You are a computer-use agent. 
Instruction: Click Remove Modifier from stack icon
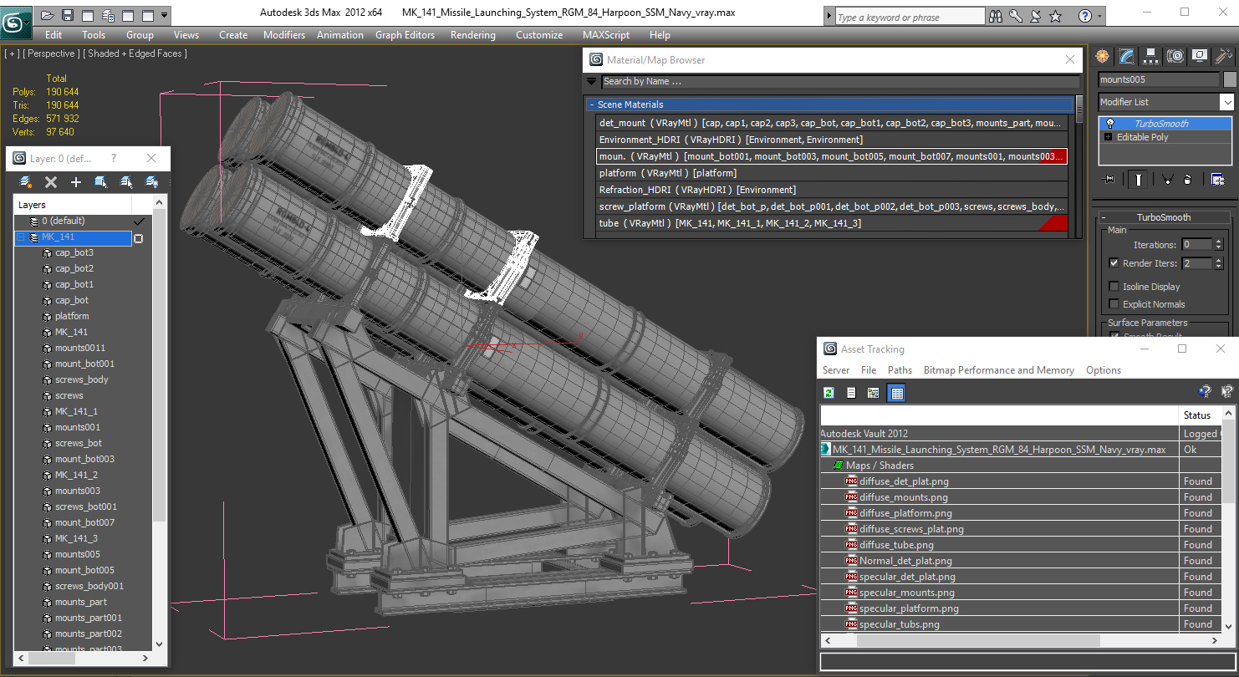click(x=1188, y=179)
